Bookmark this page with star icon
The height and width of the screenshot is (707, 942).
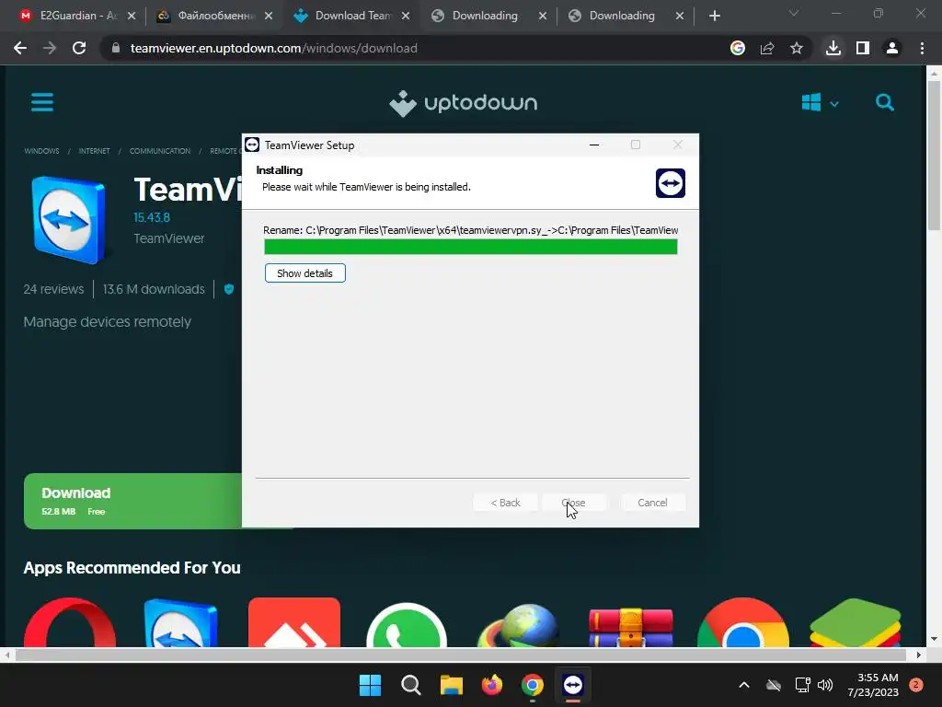[797, 48]
